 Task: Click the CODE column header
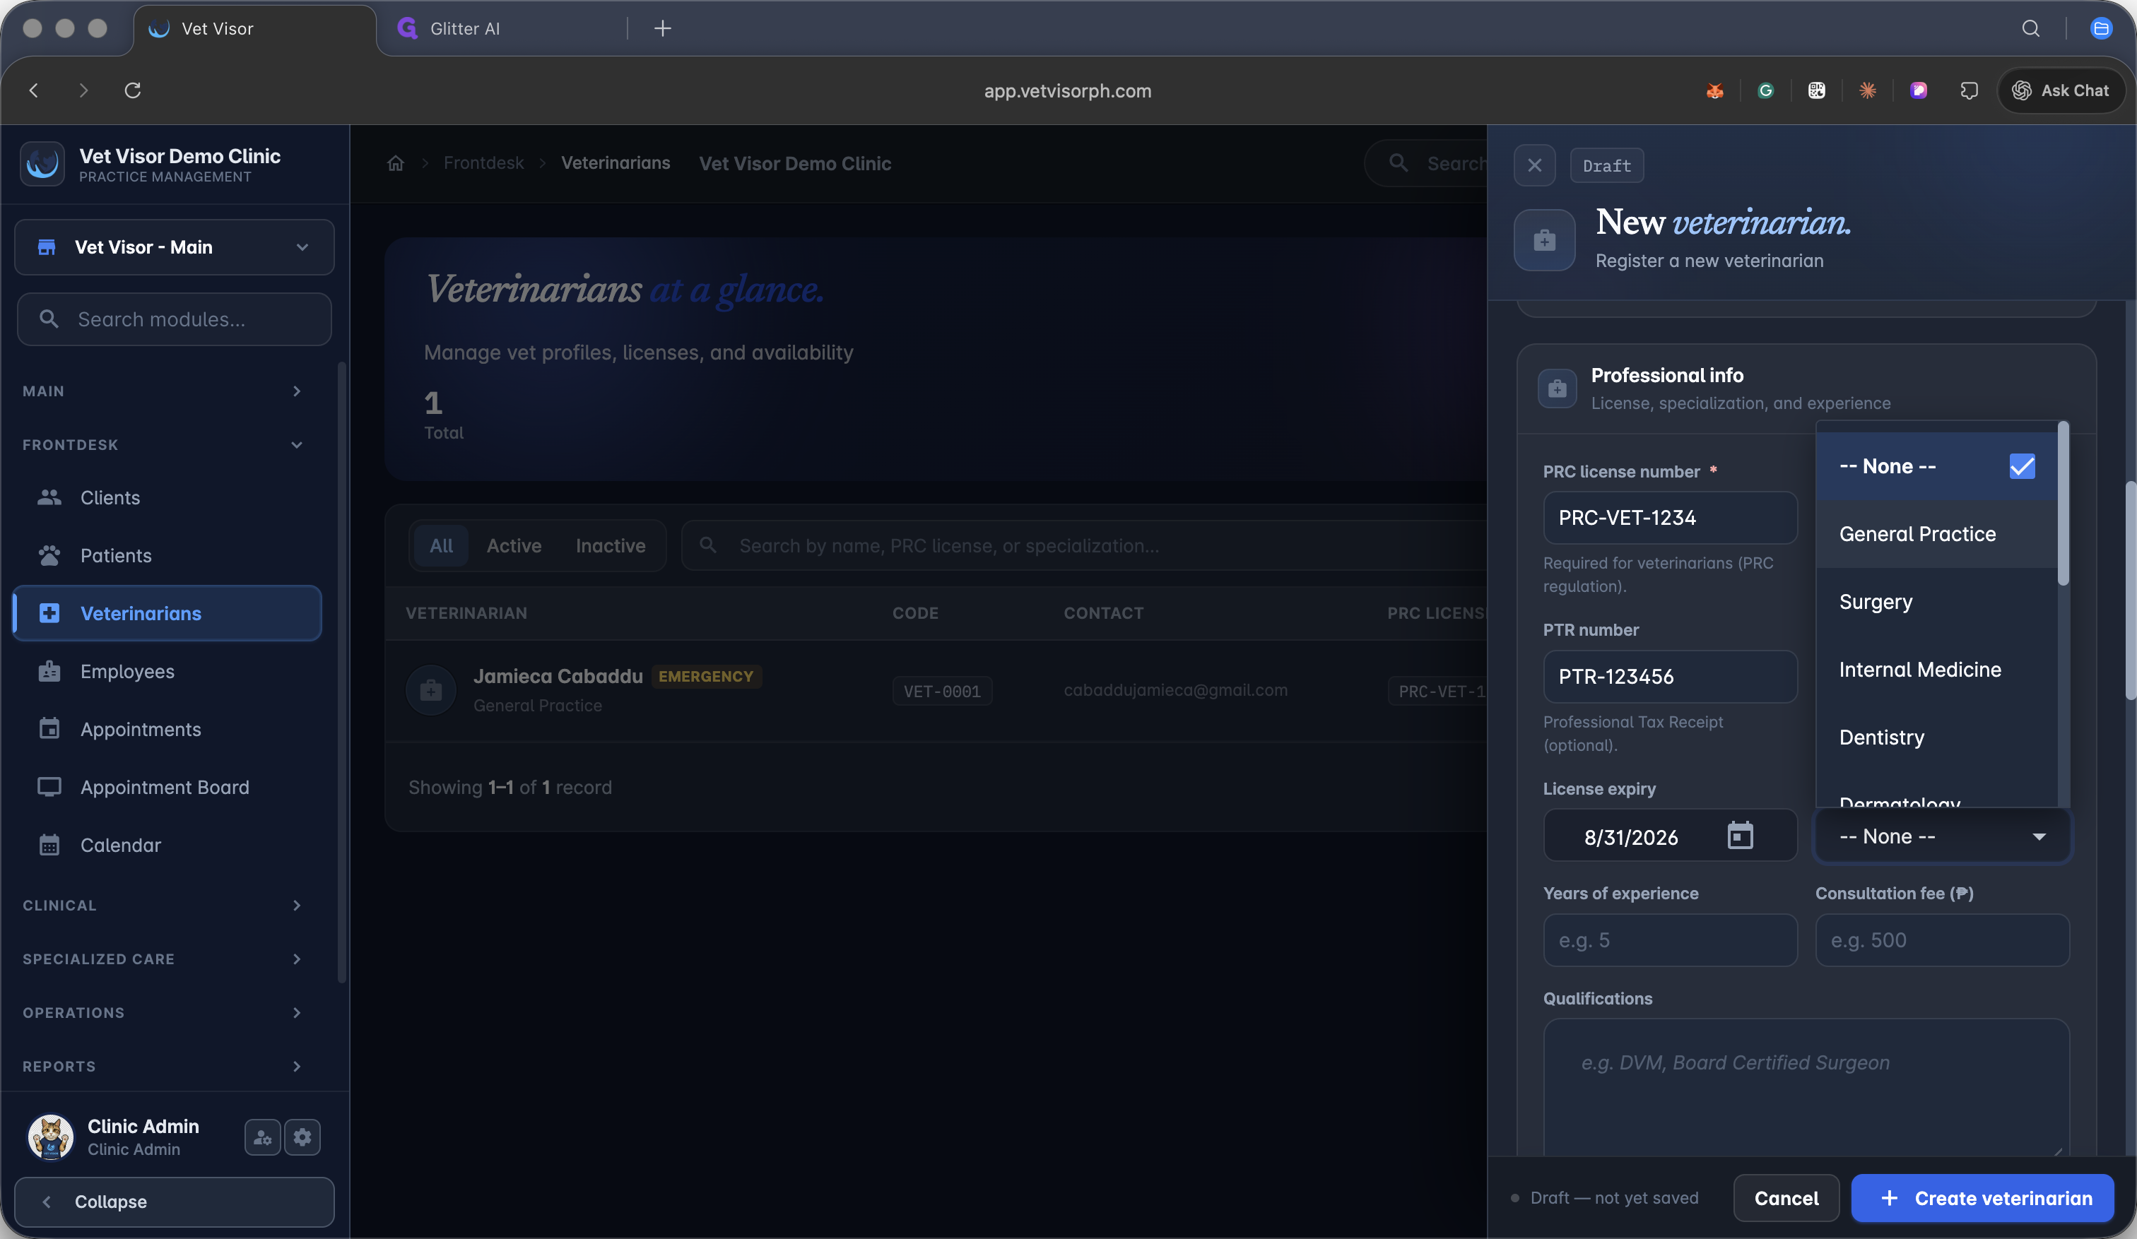tap(915, 612)
